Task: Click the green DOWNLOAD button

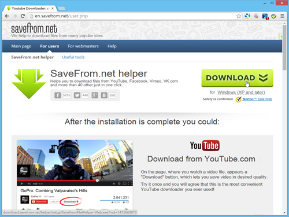Action: [237, 78]
